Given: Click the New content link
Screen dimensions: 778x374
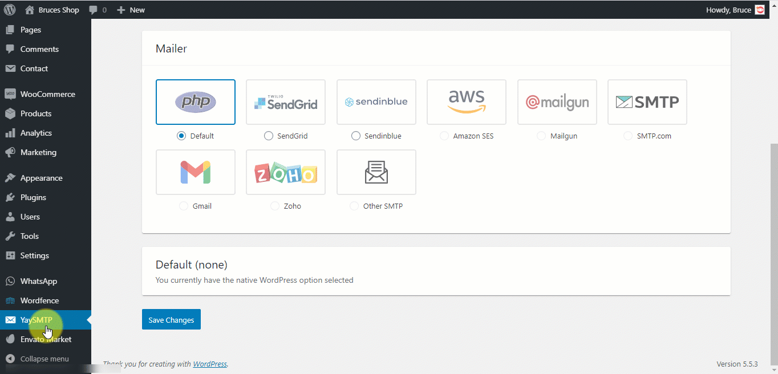Looking at the screenshot, I should pos(137,10).
